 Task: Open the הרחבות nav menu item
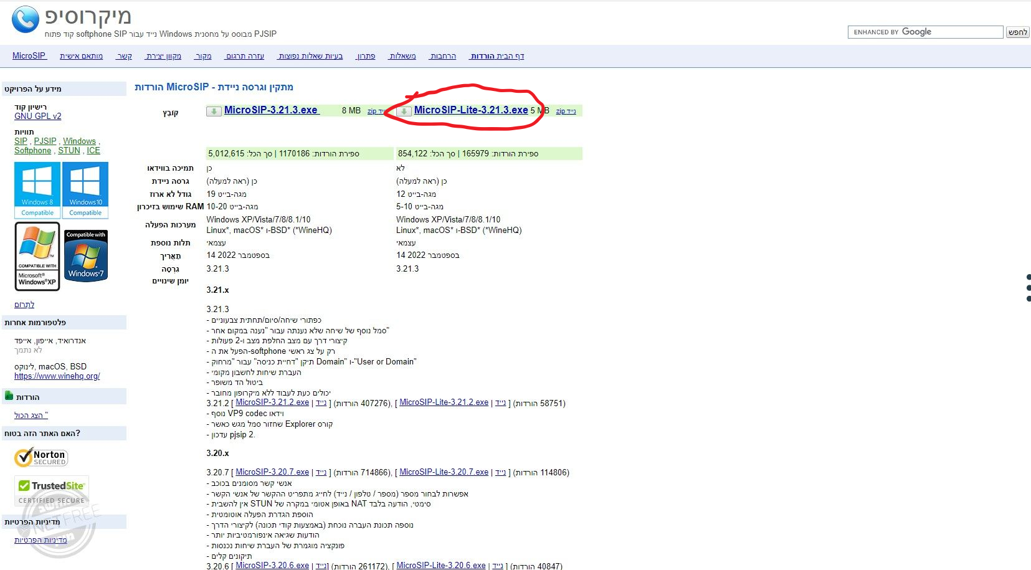[x=443, y=56]
